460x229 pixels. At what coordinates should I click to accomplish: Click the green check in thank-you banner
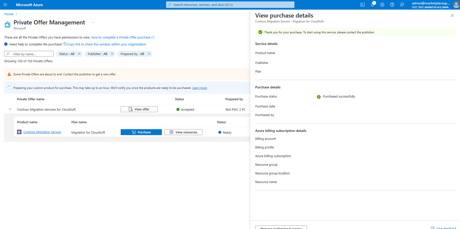coord(260,32)
